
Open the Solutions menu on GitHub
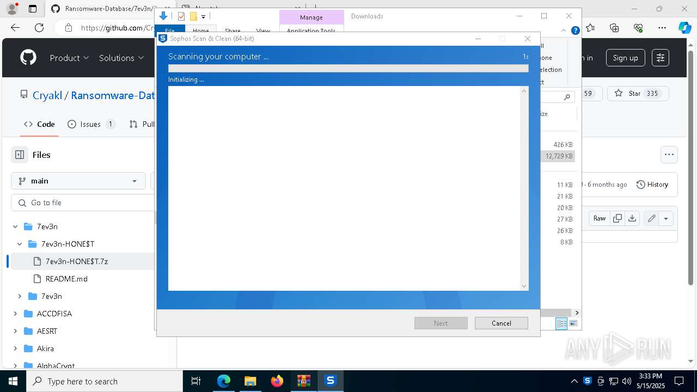[121, 58]
